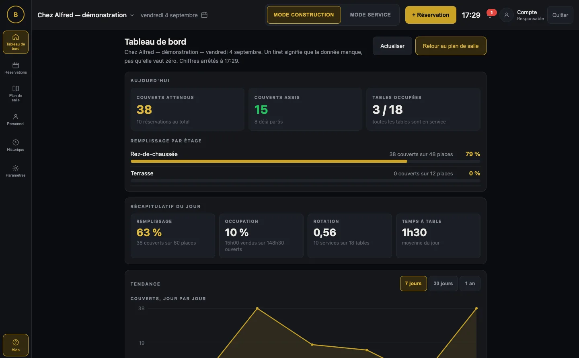Click the text moyenne du jour
Viewport: 579px width, 358px height.
point(421,243)
